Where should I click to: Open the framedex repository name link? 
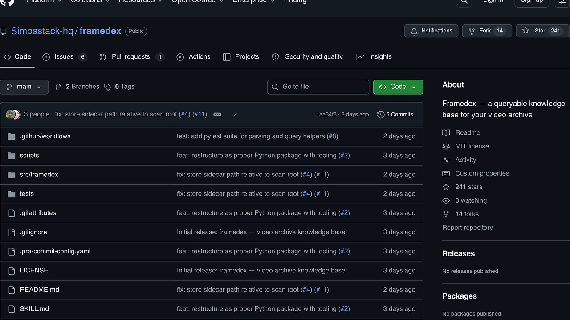(100, 31)
